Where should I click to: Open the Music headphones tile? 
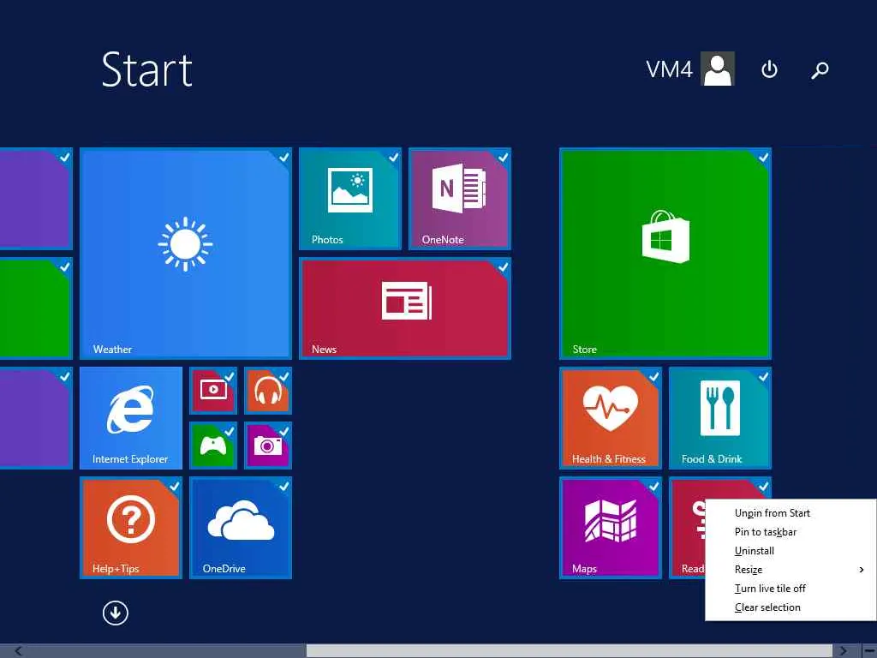[268, 391]
